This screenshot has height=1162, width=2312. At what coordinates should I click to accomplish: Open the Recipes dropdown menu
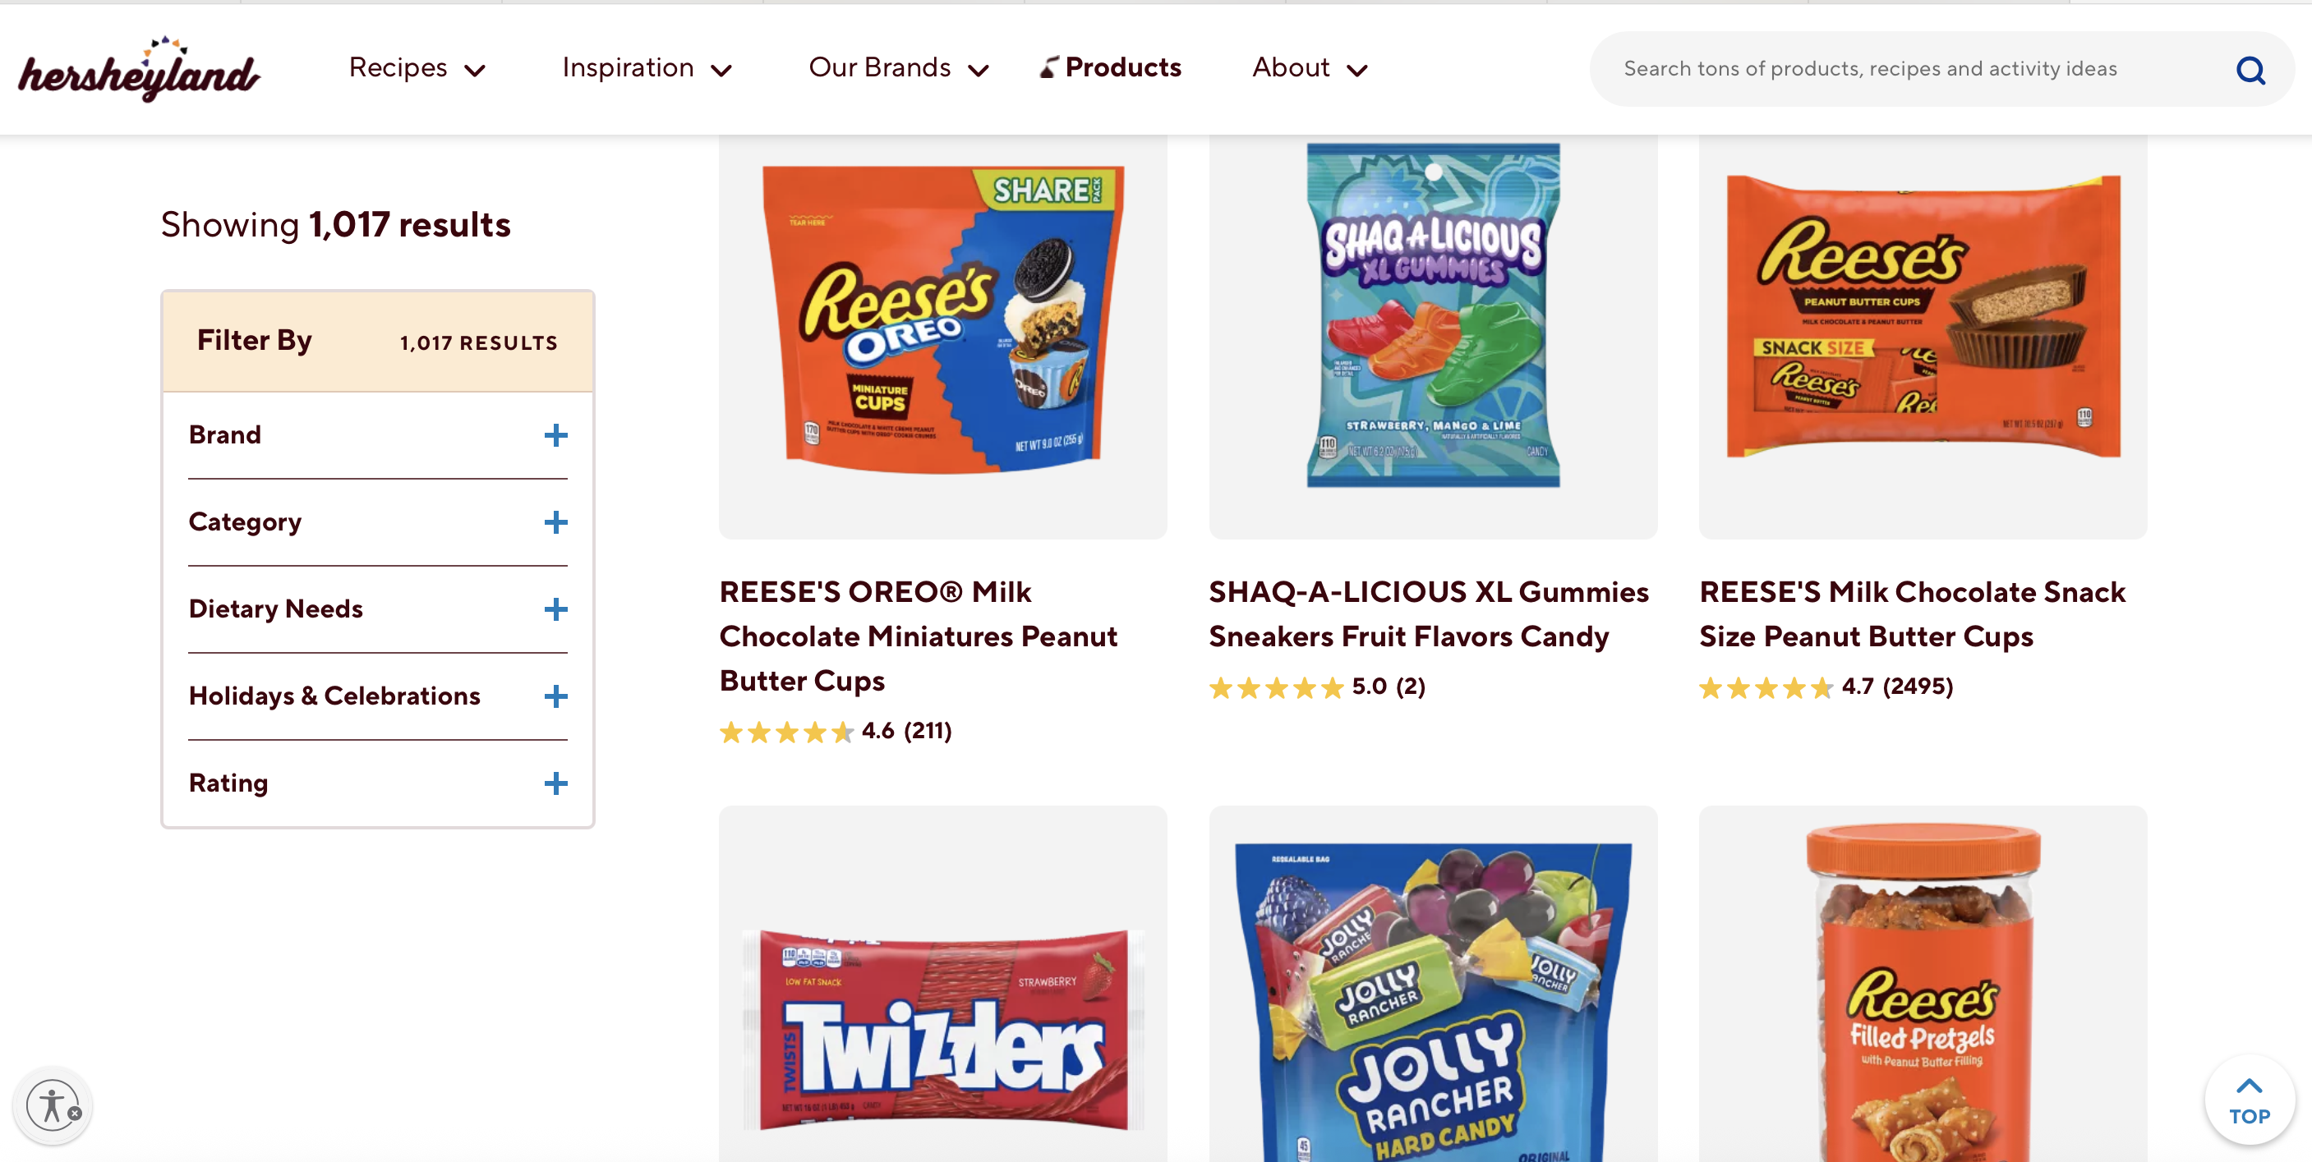(417, 68)
